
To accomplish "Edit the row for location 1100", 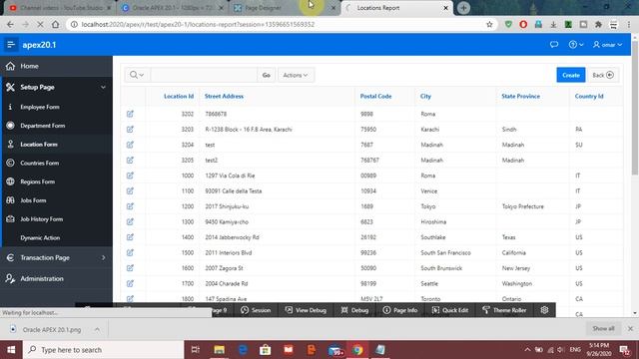I will point(130,190).
